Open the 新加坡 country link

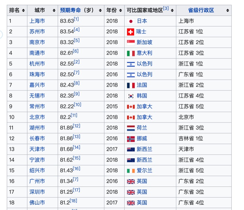point(144,42)
